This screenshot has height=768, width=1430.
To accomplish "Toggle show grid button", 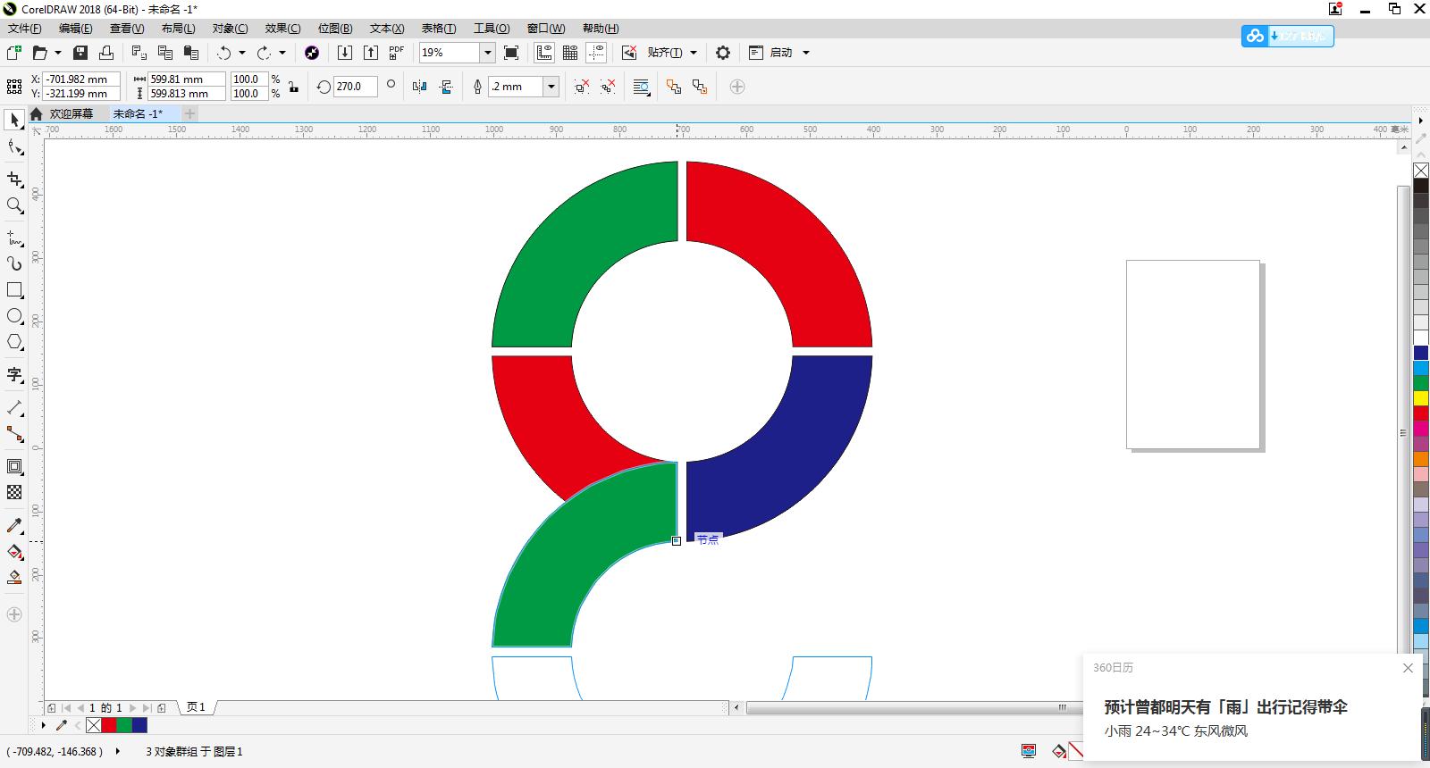I will 570,53.
